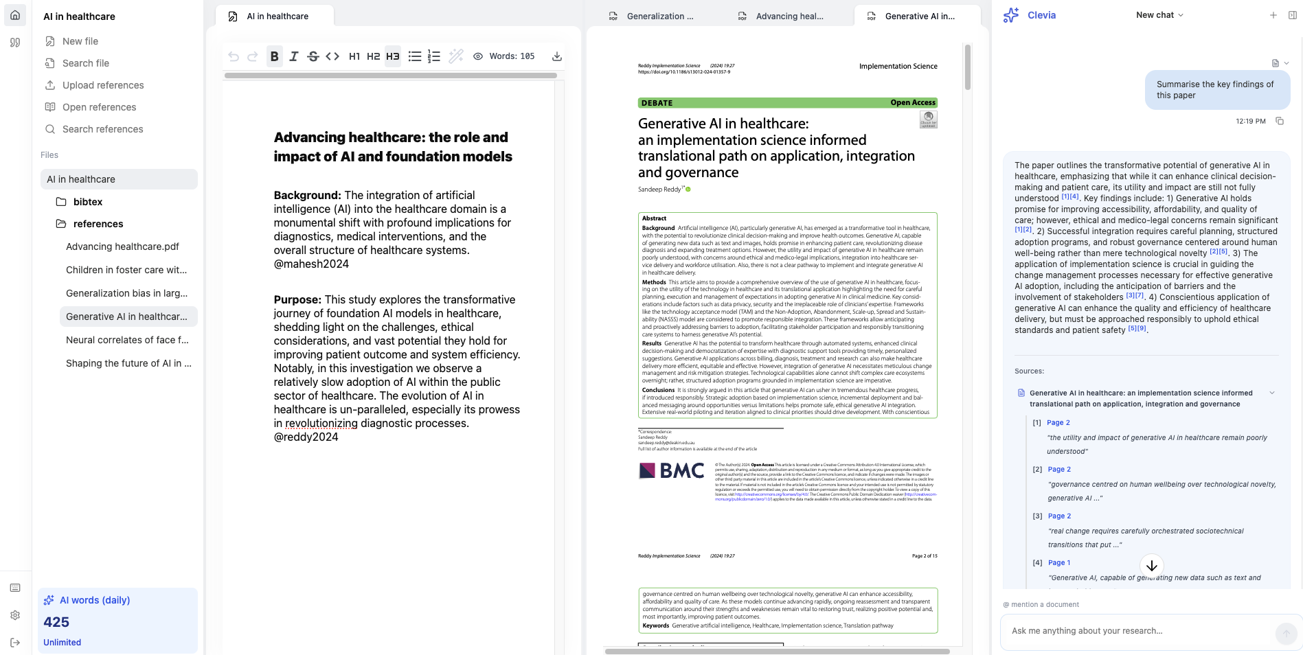
Task: Click the send message arrow button
Action: (x=1286, y=634)
